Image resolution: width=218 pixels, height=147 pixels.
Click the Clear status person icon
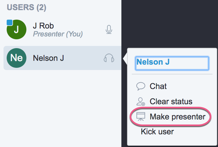click(140, 102)
